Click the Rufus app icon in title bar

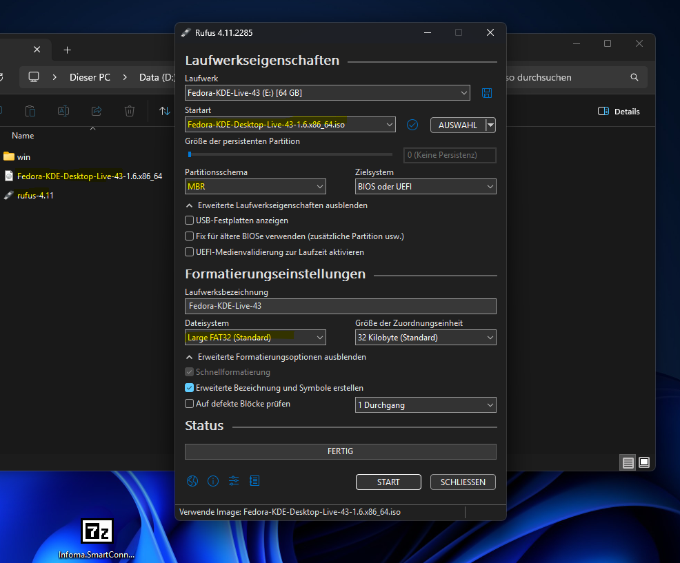click(x=186, y=33)
